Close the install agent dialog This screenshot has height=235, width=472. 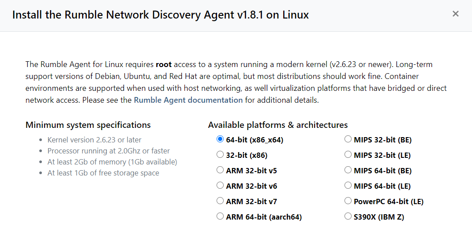455,14
